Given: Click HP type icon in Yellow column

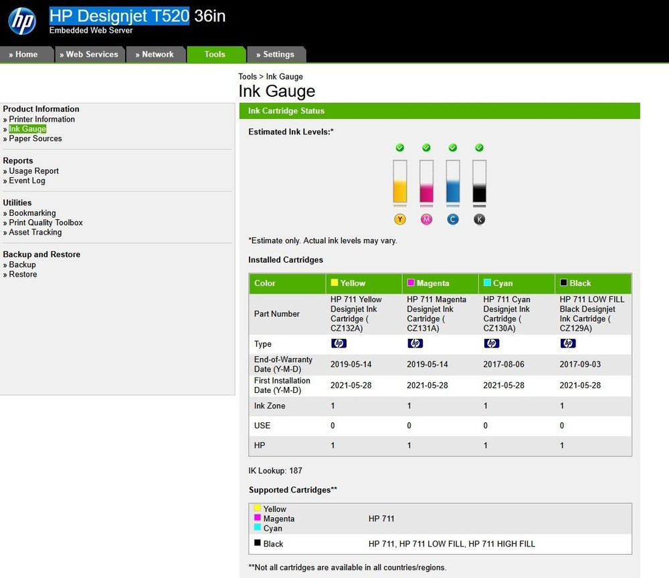Looking at the screenshot, I should click(x=339, y=343).
